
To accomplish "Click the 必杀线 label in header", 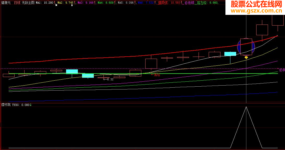I will 189,3.
